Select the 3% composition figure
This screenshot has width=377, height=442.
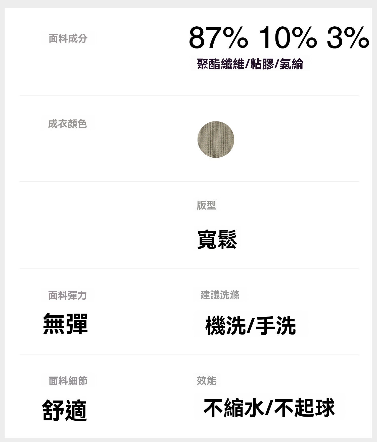(x=348, y=38)
